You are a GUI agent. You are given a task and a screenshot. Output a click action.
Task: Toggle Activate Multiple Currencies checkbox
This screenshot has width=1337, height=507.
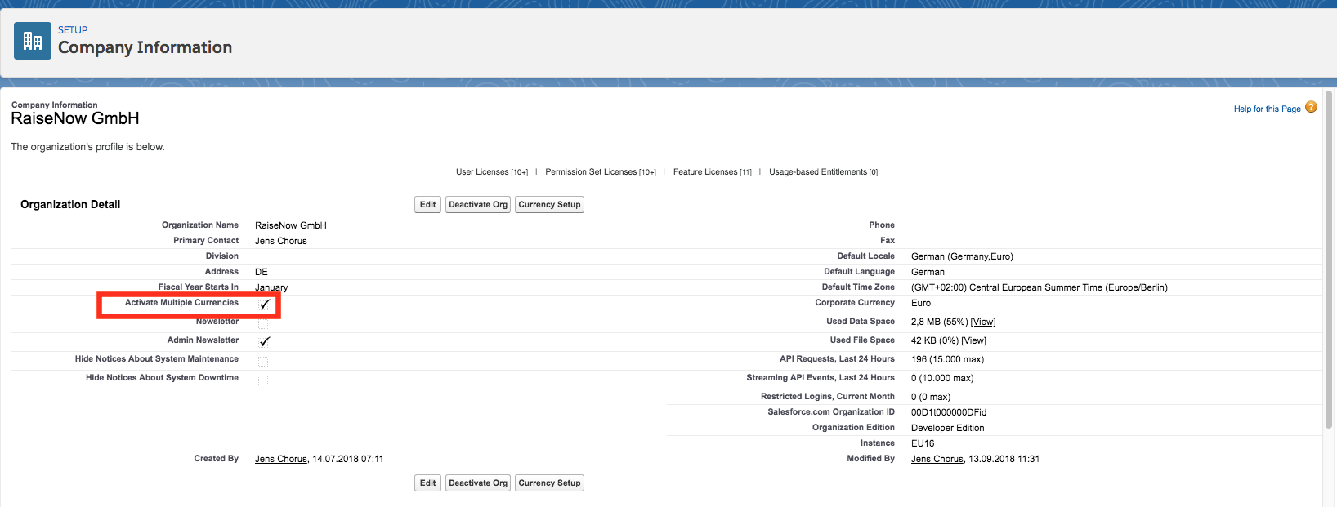(264, 304)
